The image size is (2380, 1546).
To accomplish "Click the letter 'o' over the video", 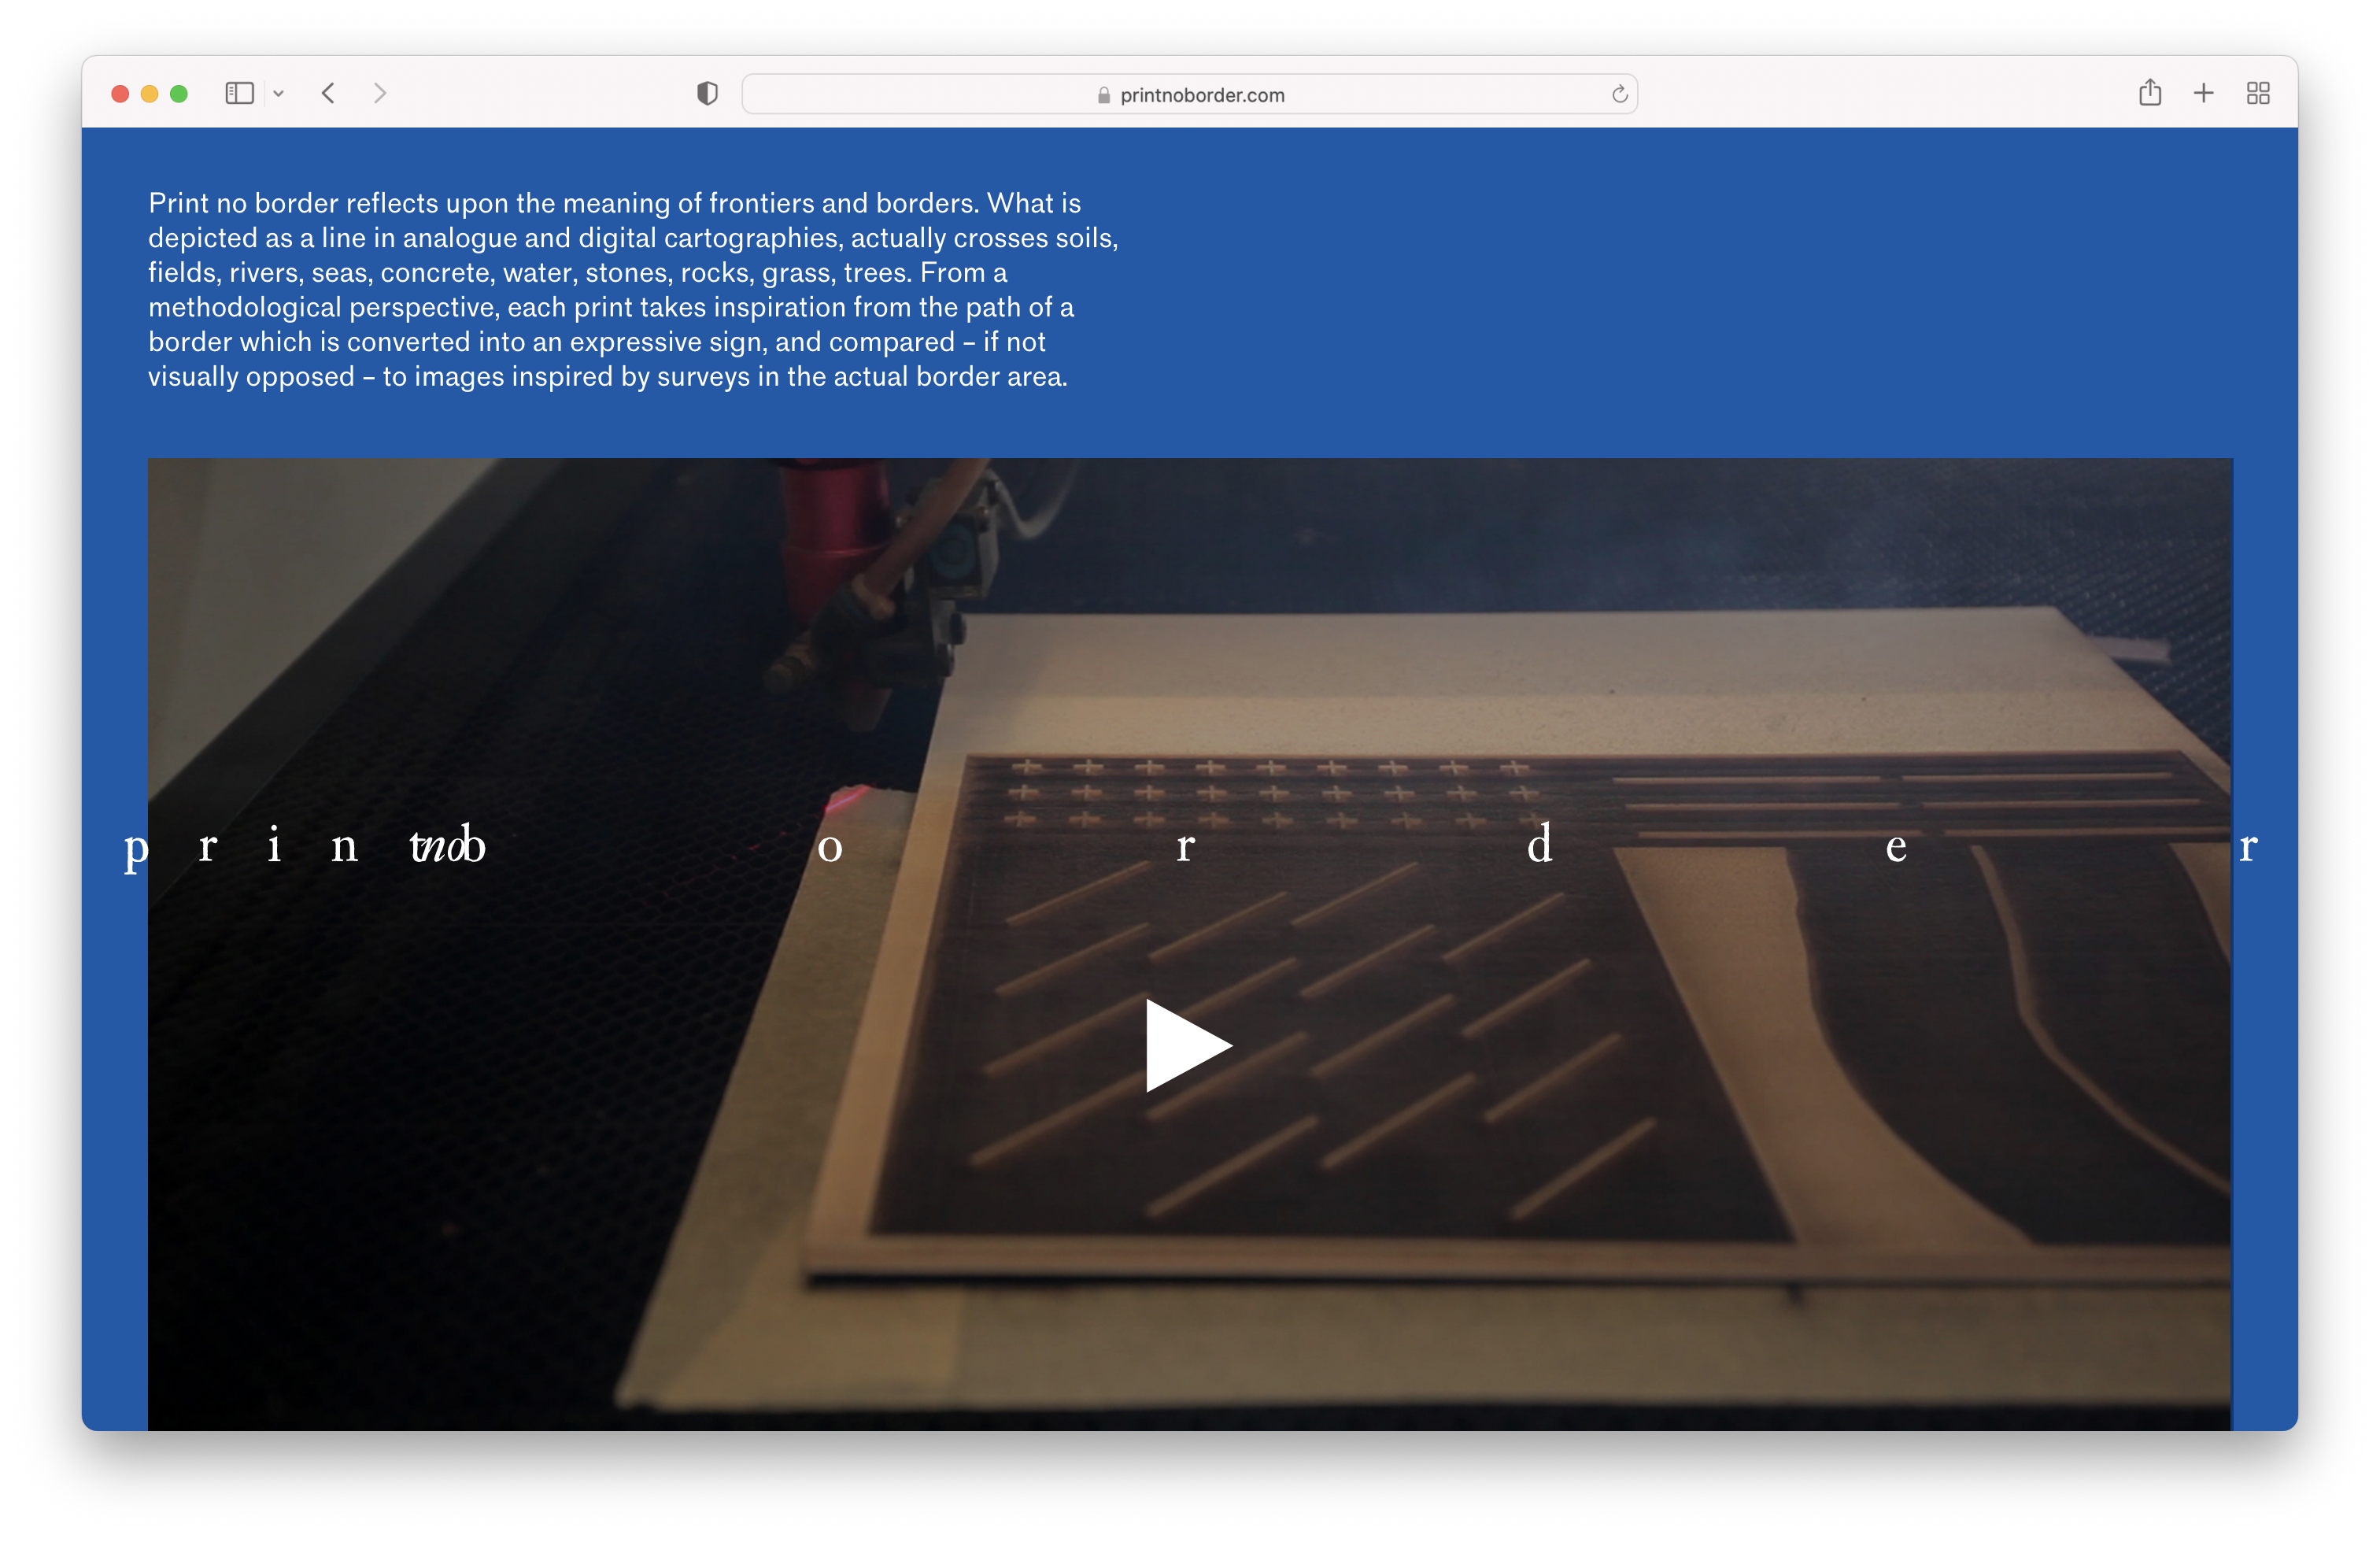I will pos(830,848).
